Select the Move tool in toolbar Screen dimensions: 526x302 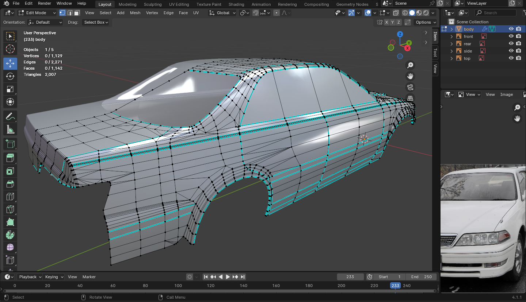pos(10,63)
